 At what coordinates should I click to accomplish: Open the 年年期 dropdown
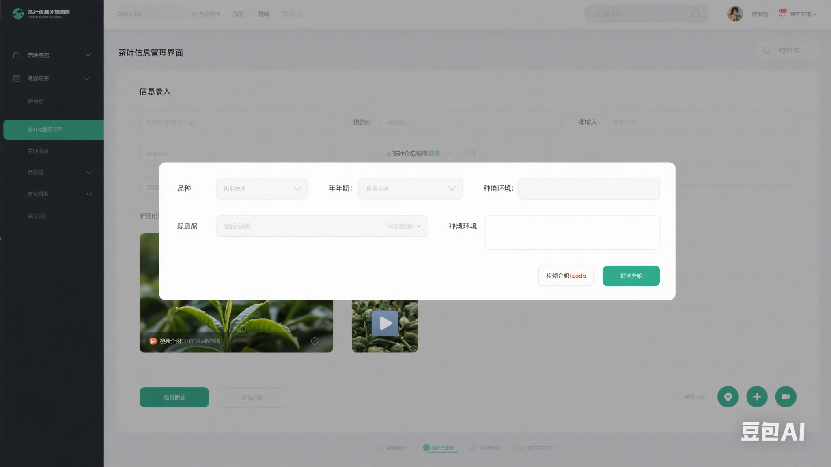point(410,189)
